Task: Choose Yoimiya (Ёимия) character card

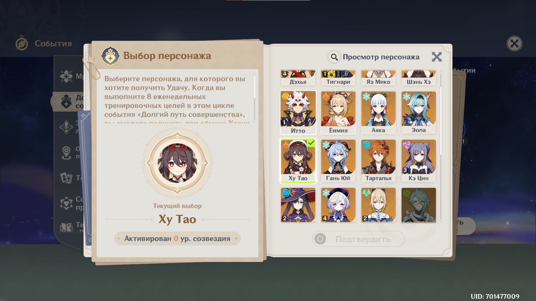Action: point(338,113)
